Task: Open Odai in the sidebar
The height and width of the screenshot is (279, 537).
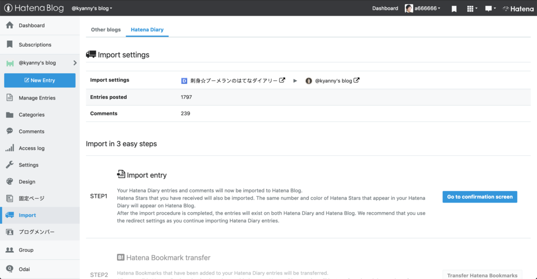Action: [24, 270]
